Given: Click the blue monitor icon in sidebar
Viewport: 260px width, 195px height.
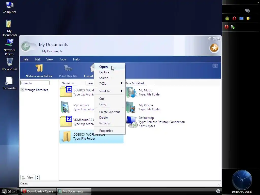Looking at the screenshot, I should click(x=241, y=19).
